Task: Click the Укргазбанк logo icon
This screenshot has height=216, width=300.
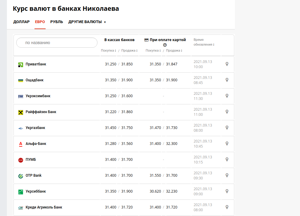Action: pyautogui.click(x=21, y=128)
